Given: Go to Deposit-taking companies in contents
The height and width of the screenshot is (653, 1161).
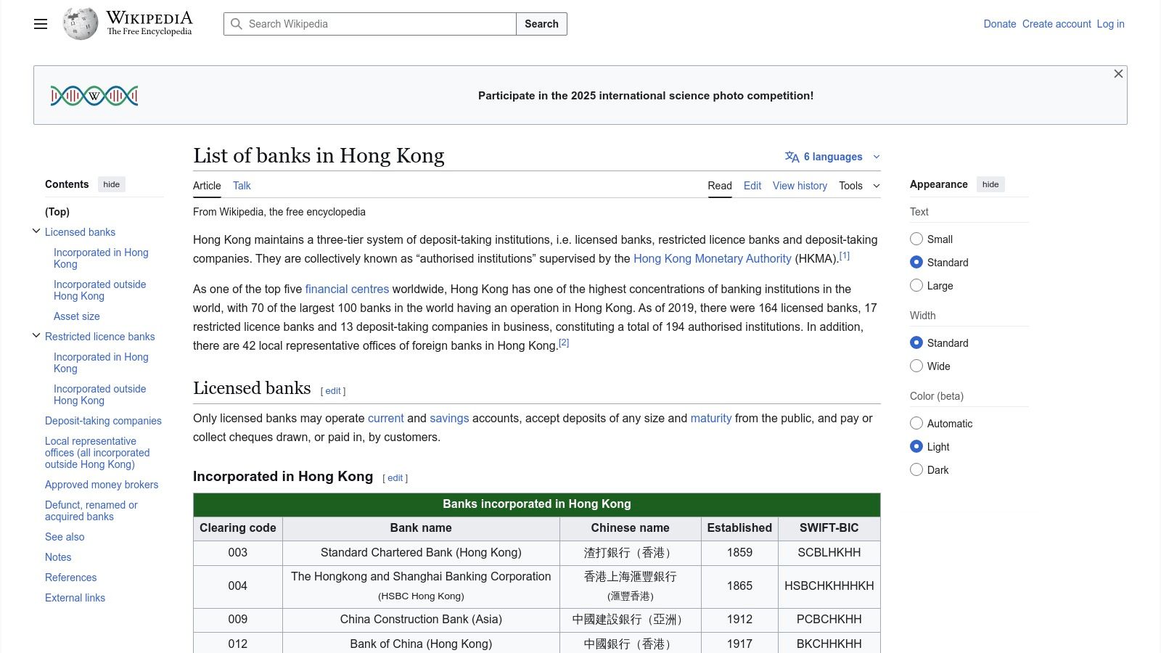Looking at the screenshot, I should coord(103,421).
